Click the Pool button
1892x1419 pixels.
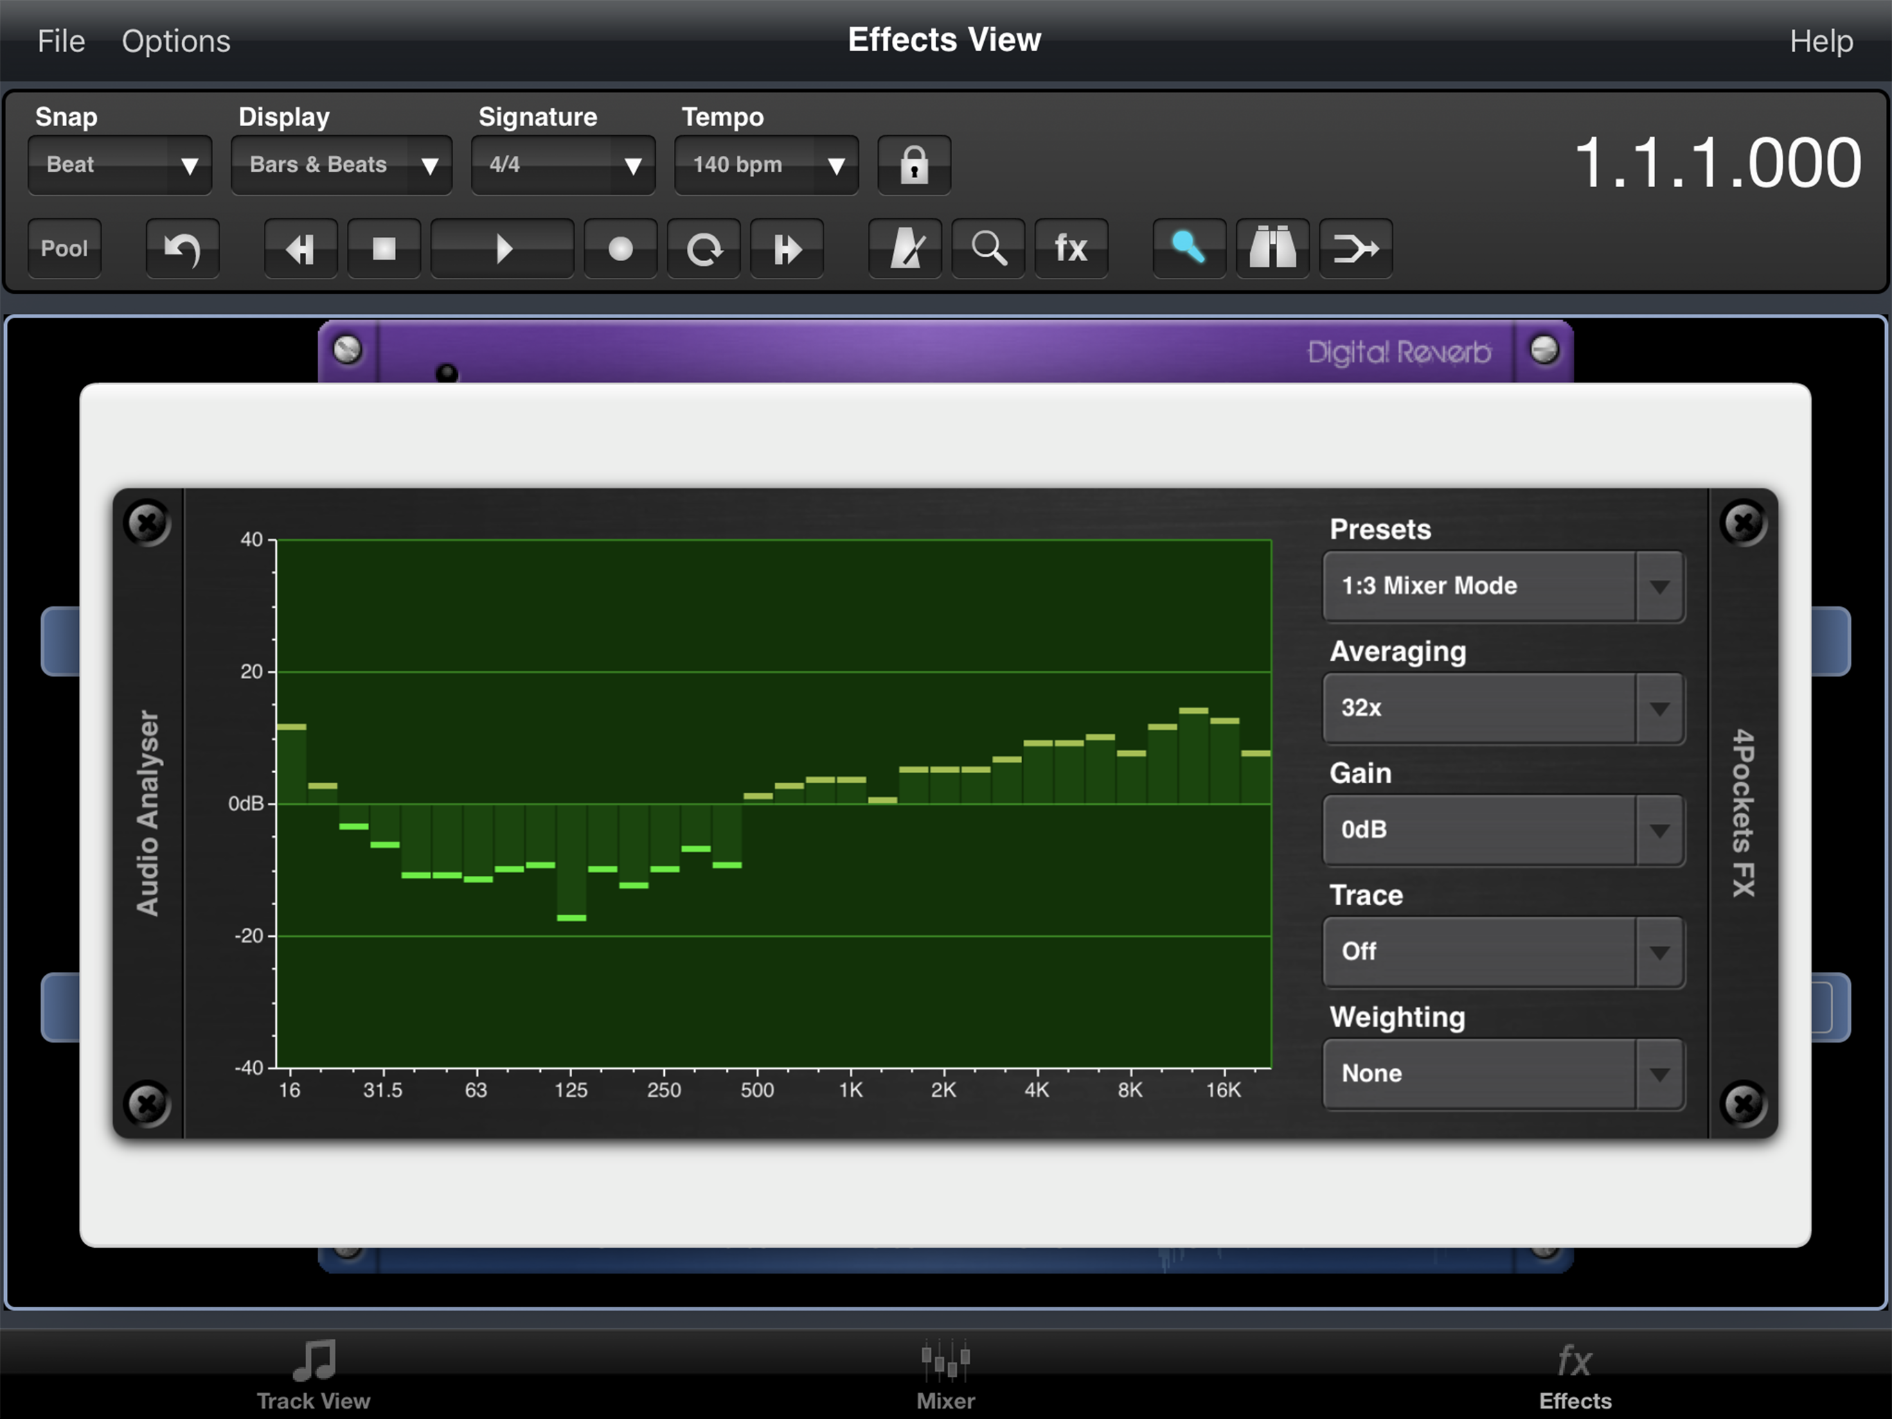coord(64,249)
